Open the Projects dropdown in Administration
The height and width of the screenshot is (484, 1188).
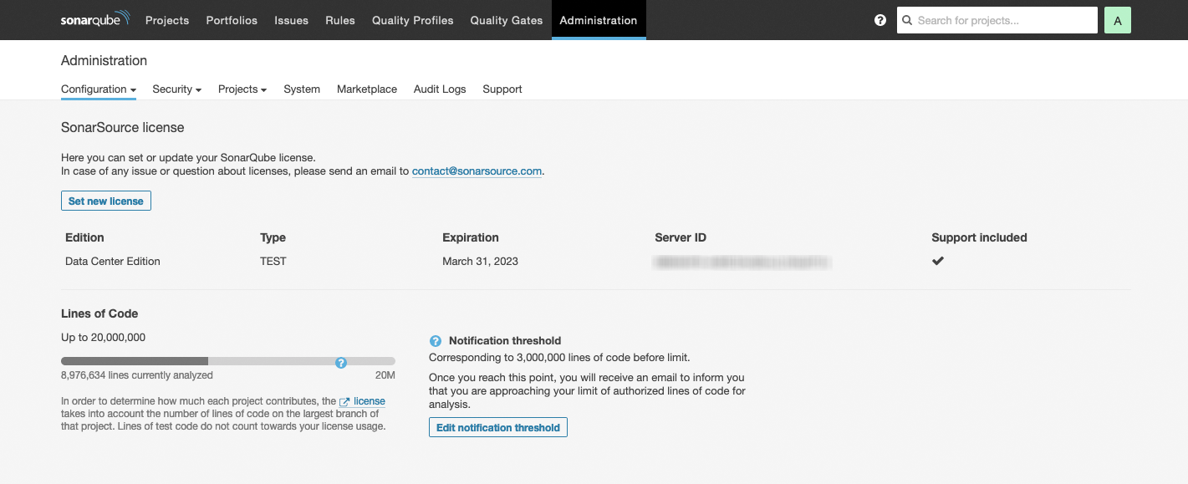click(242, 89)
